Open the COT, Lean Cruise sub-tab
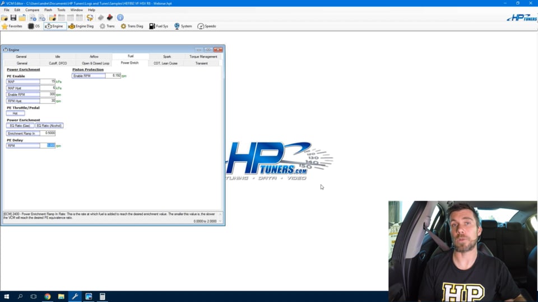538x302 pixels. click(x=166, y=63)
